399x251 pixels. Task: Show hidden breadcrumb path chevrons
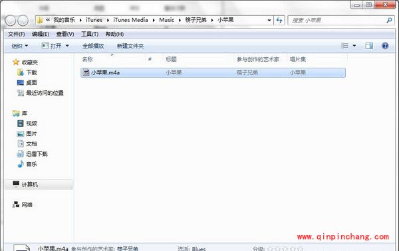tap(48, 20)
